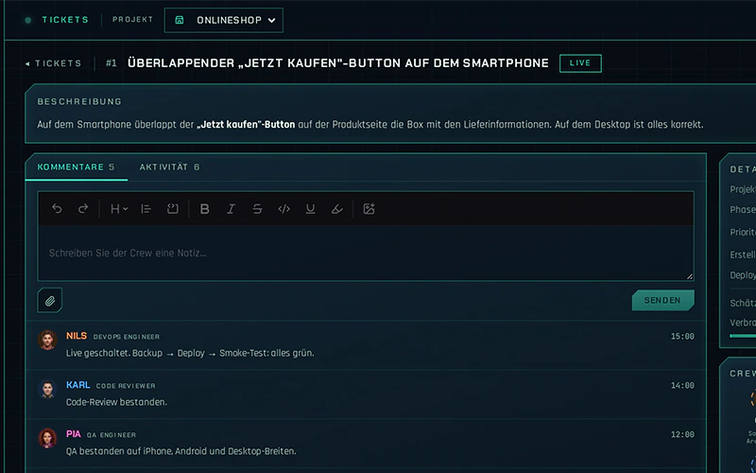Viewport: 756px width, 473px height.
Task: Click the shop icon beside Onlineshop
Action: tap(180, 20)
